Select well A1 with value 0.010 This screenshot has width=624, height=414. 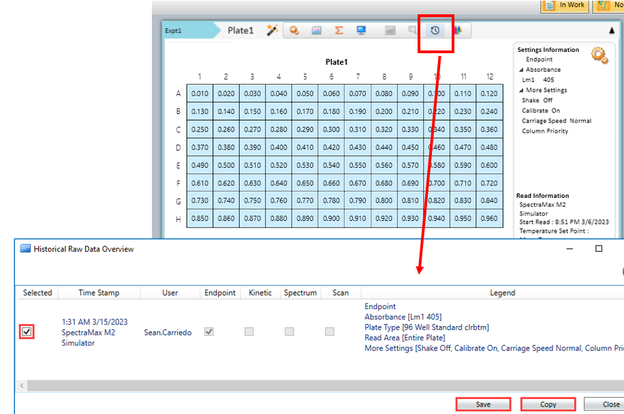click(200, 93)
